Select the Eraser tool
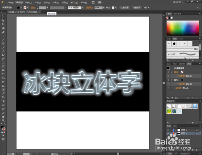The height and width of the screenshot is (155, 202). (x=3, y=59)
